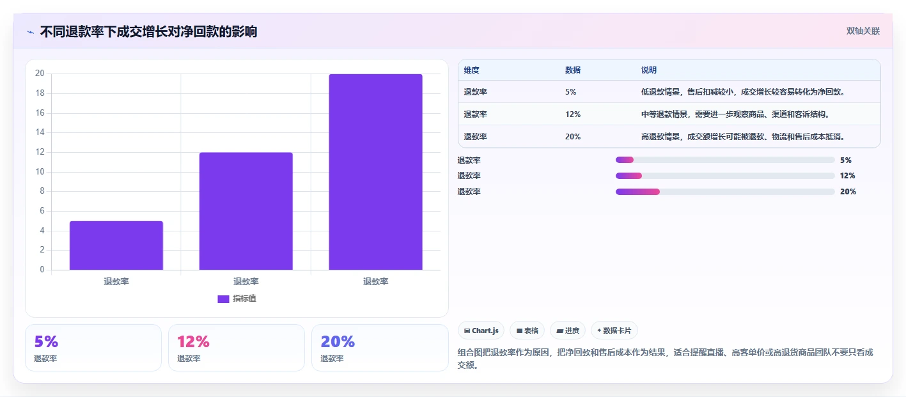
Task: Click the tallest chart bar, value 20
Action: 376,172
